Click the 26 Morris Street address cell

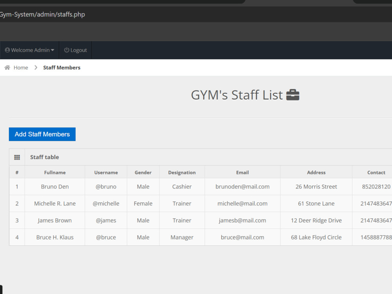click(316, 187)
